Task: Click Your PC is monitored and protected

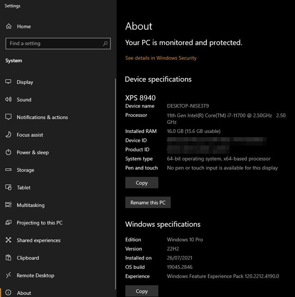Action: tap(183, 42)
